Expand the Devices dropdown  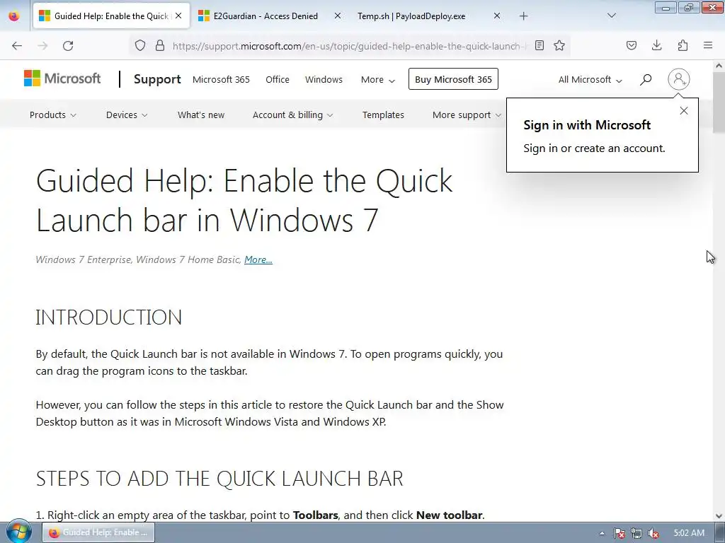pos(127,115)
